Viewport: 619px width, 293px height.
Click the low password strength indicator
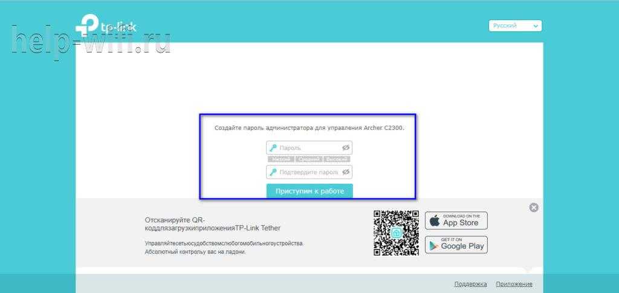click(281, 159)
